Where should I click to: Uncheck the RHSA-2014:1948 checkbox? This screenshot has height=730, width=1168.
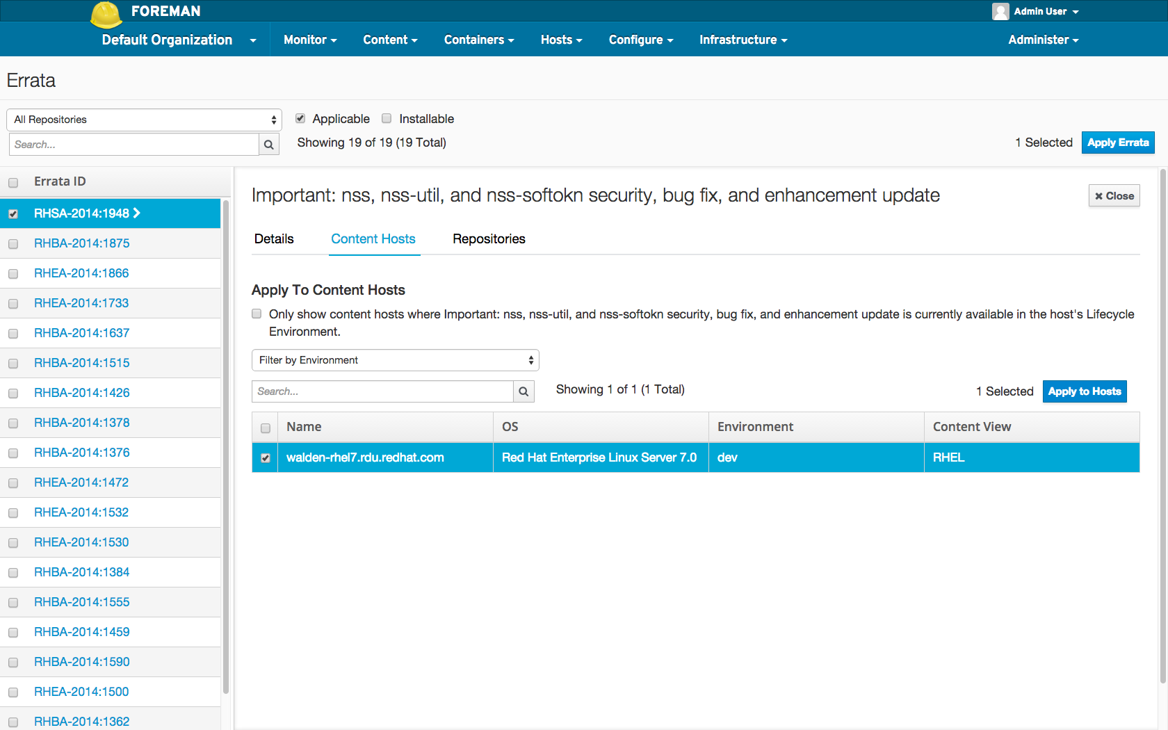(x=13, y=214)
